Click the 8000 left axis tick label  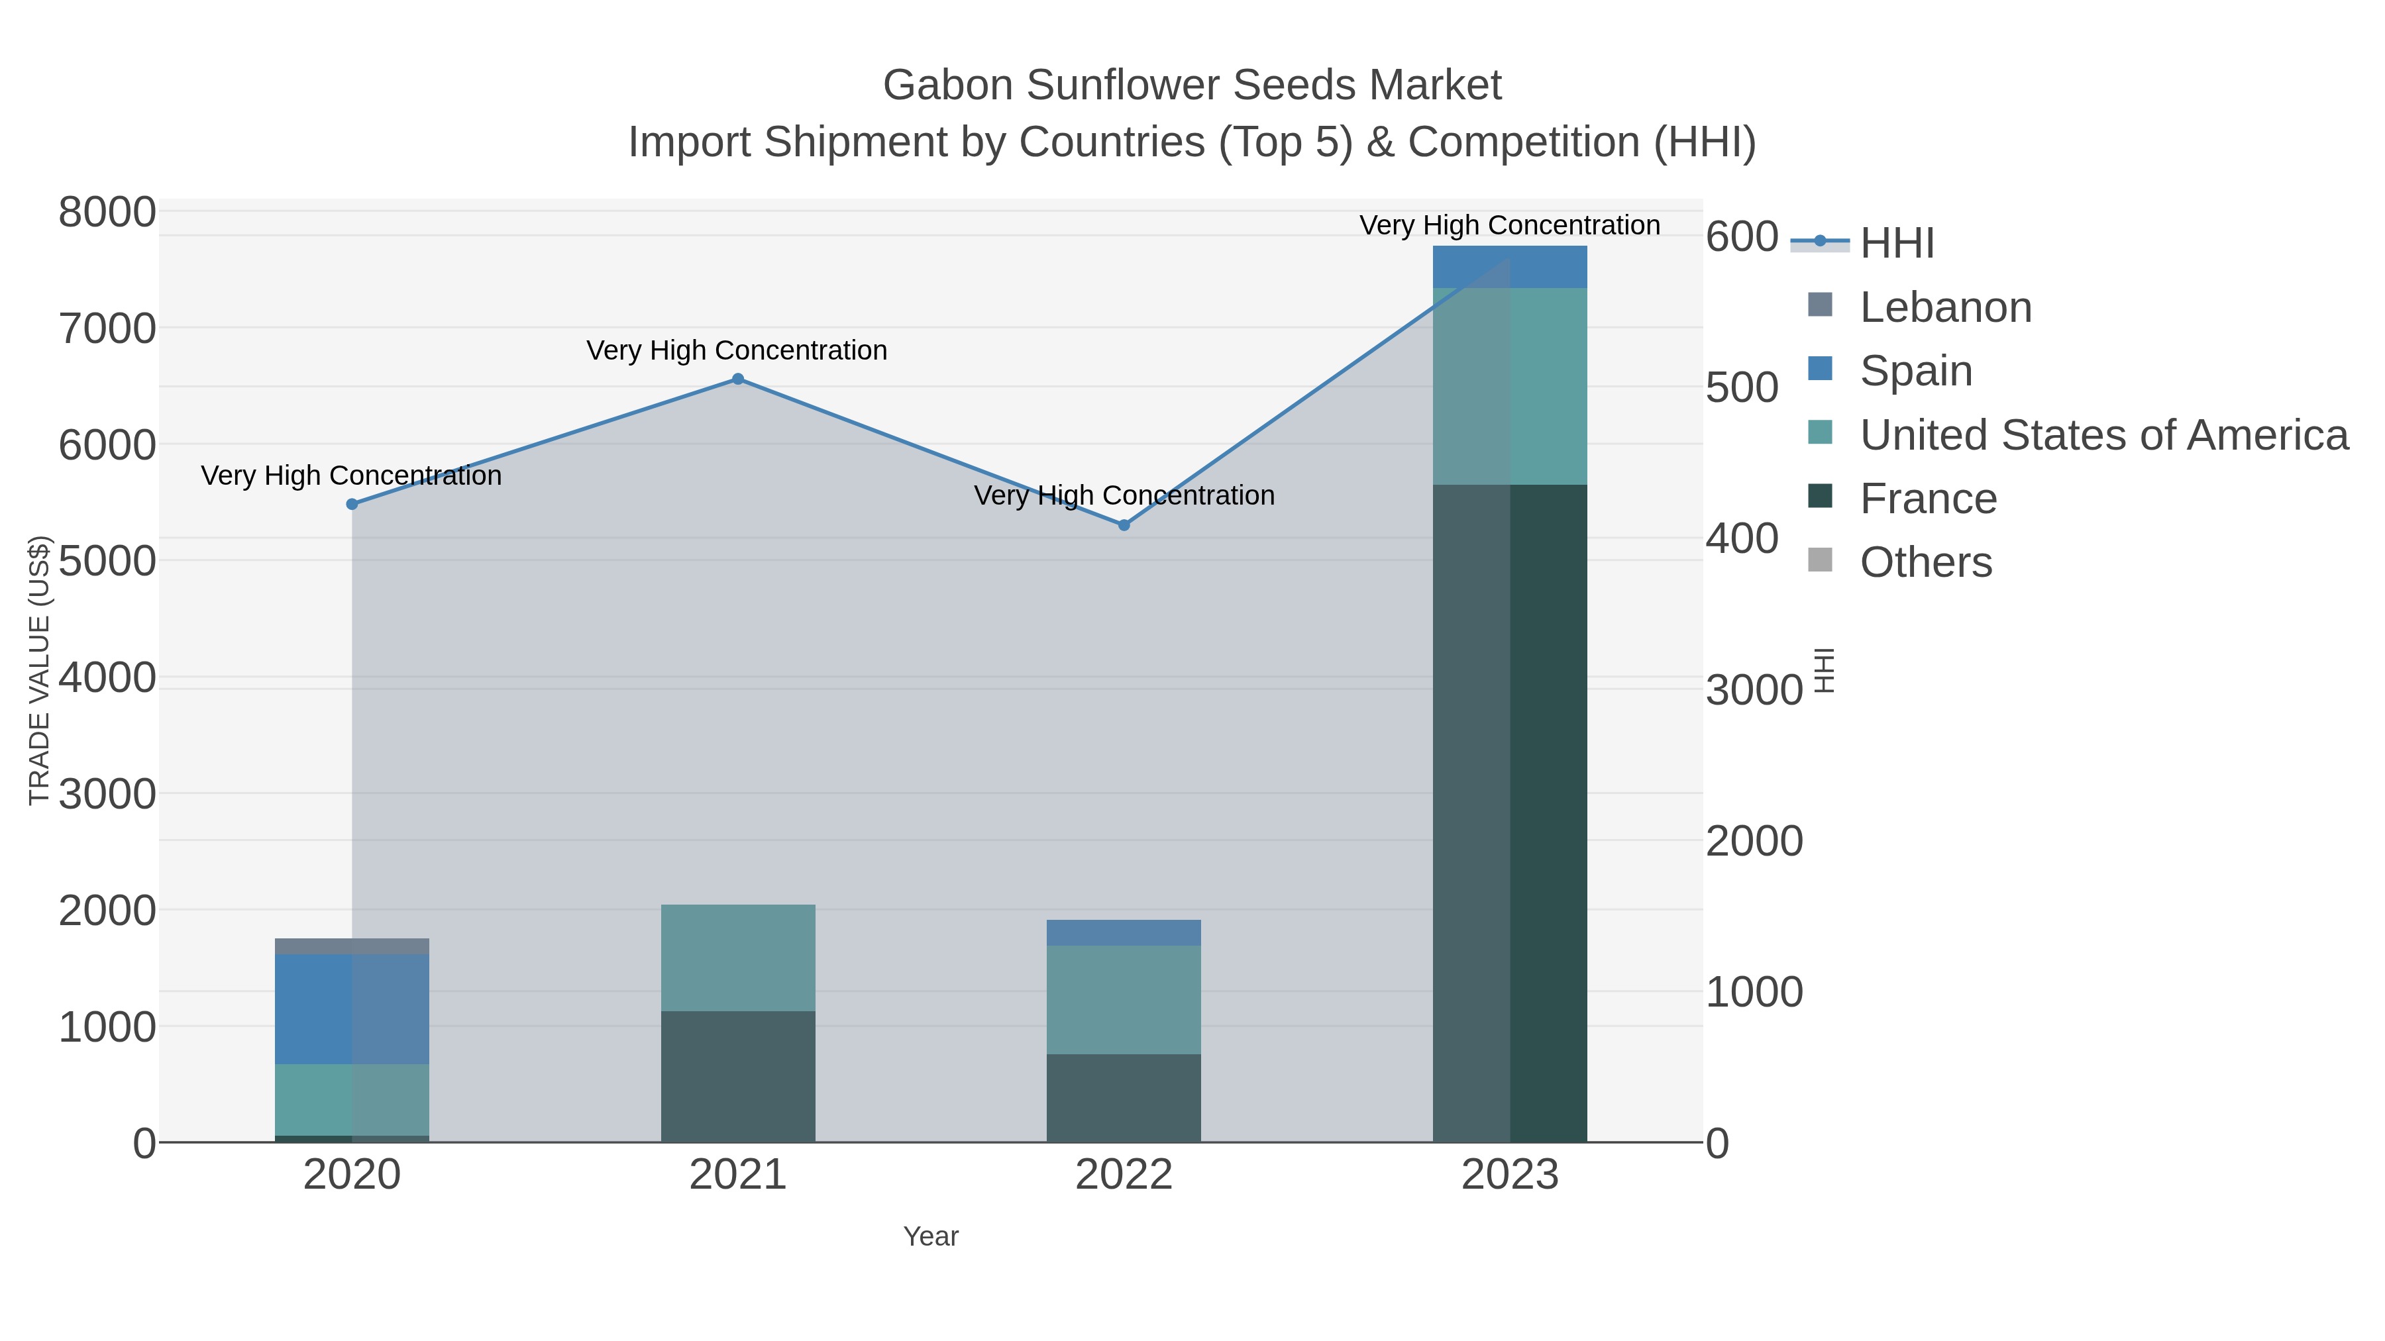[107, 212]
